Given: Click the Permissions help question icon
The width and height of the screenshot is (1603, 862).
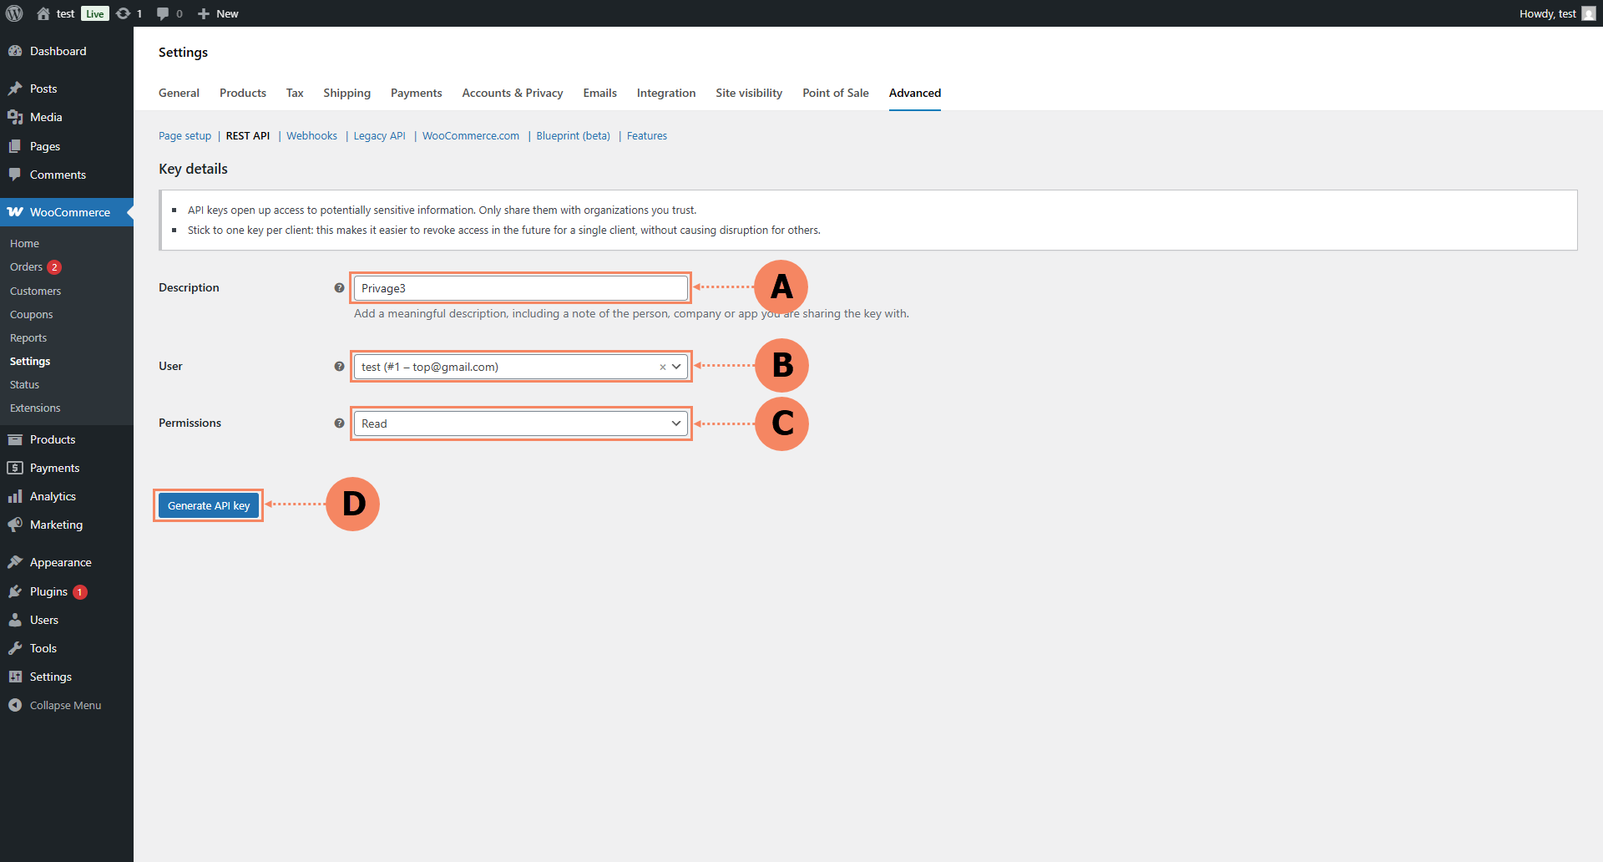Looking at the screenshot, I should pyautogui.click(x=339, y=423).
